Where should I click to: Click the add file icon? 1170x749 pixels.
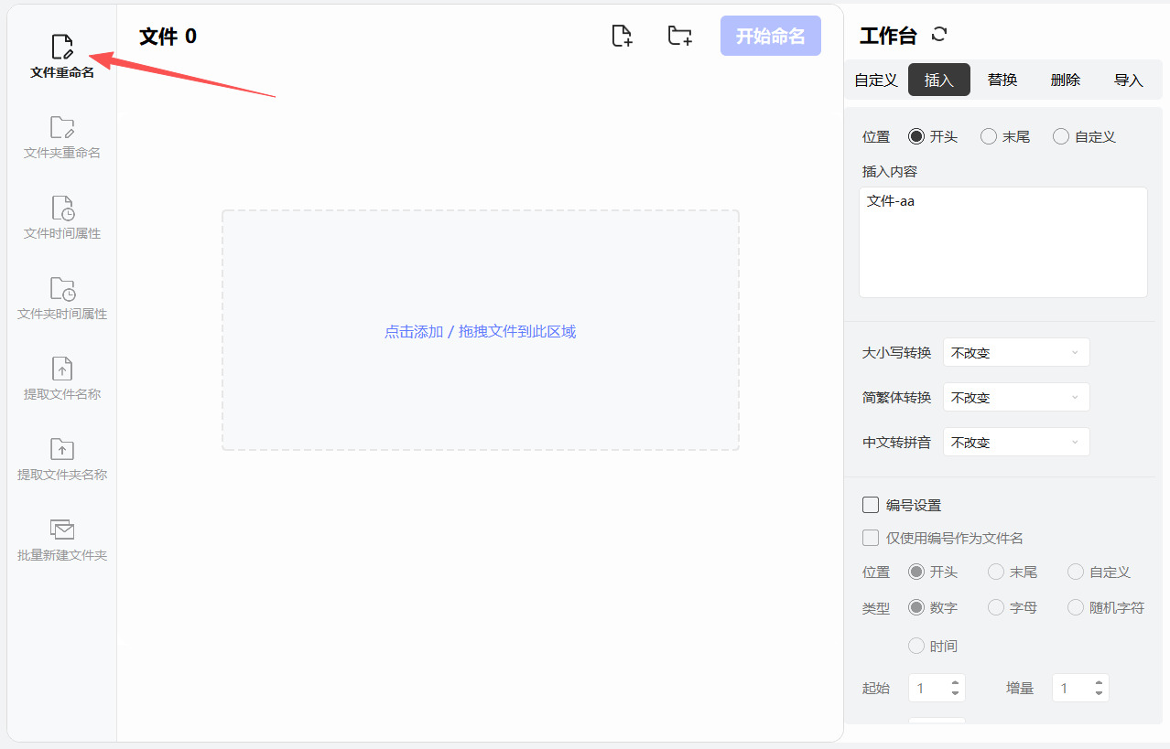click(x=622, y=37)
